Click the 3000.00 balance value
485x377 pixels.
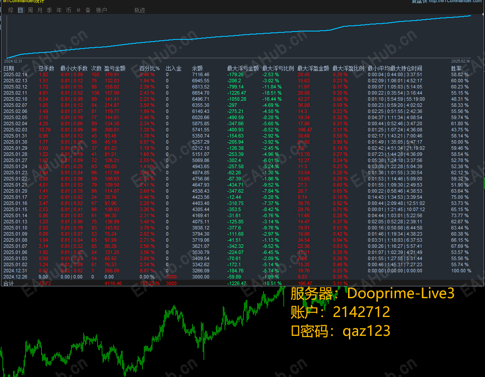(x=201, y=277)
